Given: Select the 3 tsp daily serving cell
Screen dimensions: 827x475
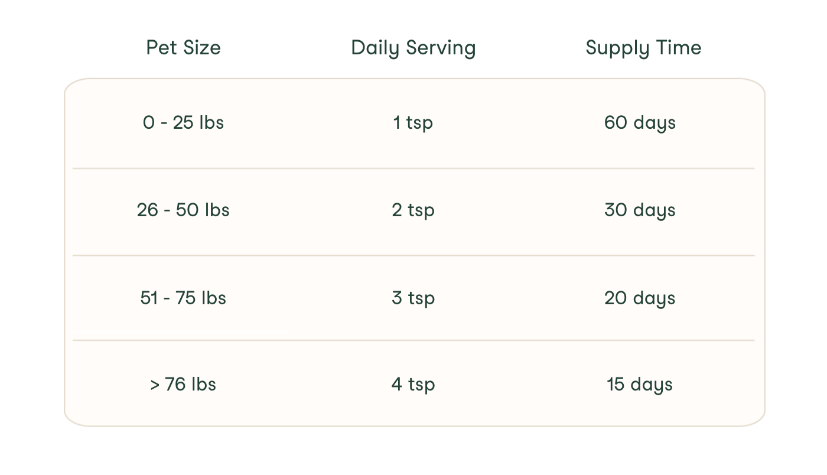Looking at the screenshot, I should (413, 298).
